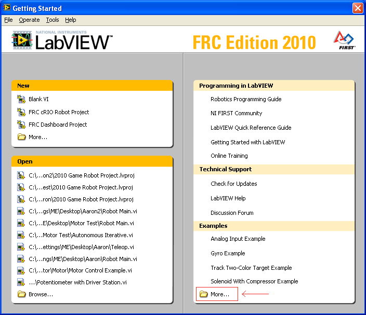Open the Discussion Forum link

(232, 213)
